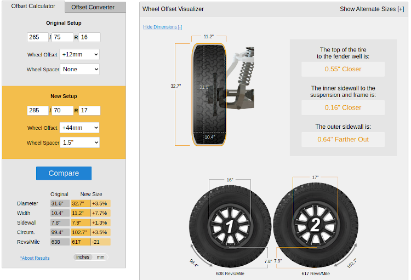Open the Original Setup Wheel Offset dropdown

(x=79, y=55)
